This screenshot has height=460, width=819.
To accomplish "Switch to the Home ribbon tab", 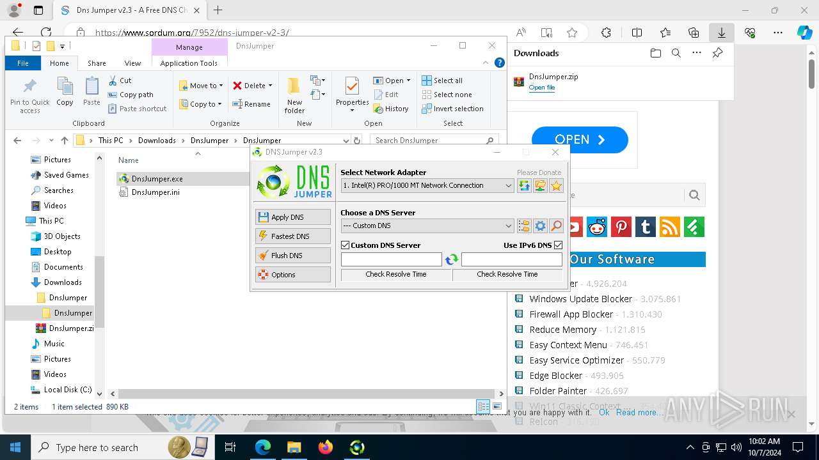I will [60, 63].
